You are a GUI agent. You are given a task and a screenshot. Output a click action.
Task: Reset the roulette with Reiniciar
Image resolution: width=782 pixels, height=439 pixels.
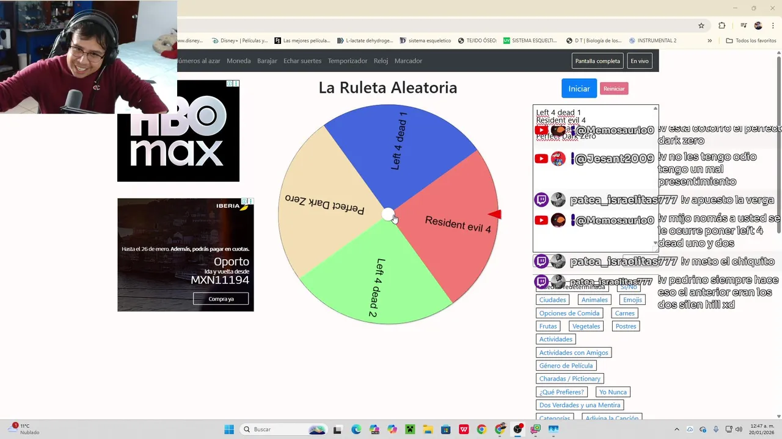tap(614, 89)
